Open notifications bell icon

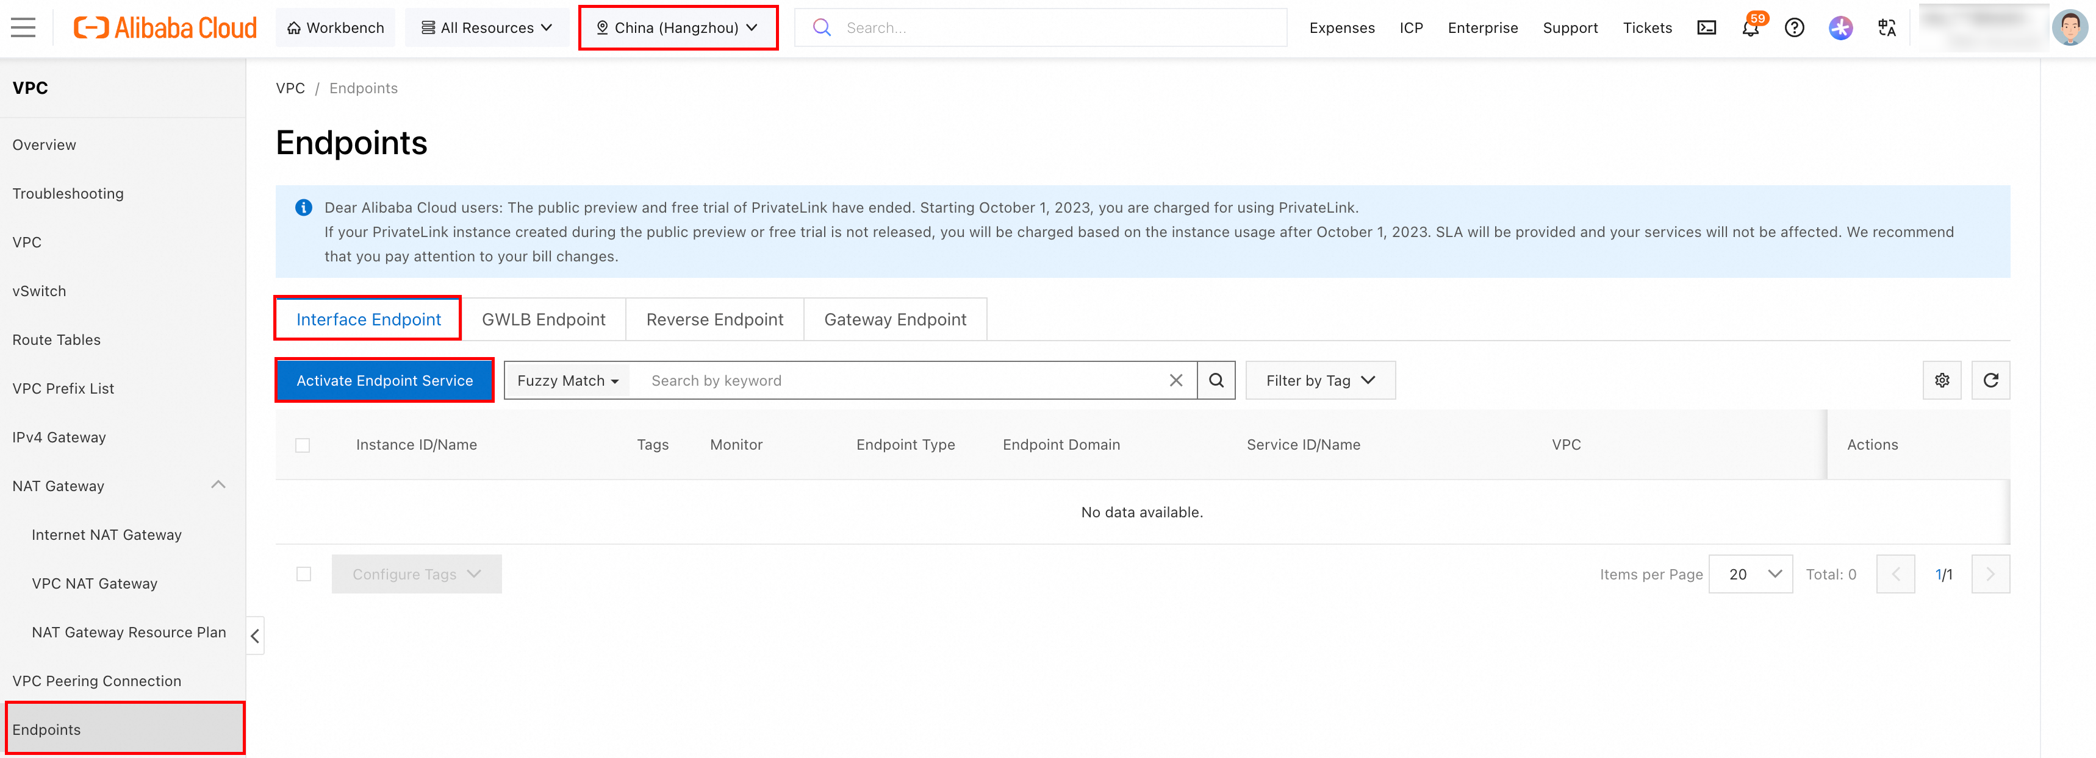pos(1750,27)
